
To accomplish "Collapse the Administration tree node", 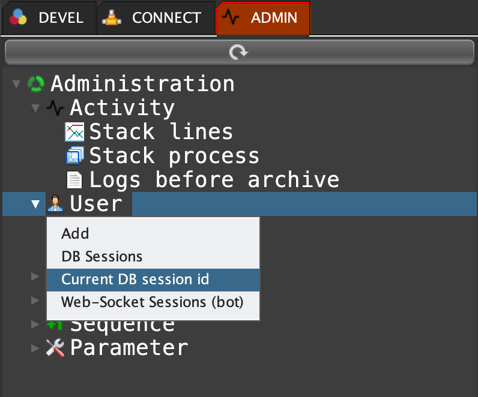I will click(16, 84).
